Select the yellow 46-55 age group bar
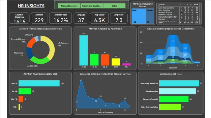The image size is (211, 118). (x=116, y=62)
